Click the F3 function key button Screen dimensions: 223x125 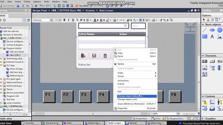click(x=85, y=97)
